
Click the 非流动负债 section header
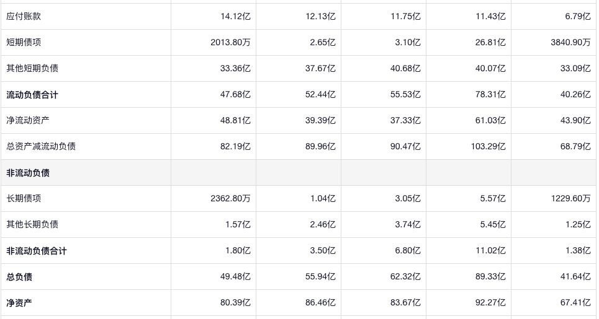[28, 173]
